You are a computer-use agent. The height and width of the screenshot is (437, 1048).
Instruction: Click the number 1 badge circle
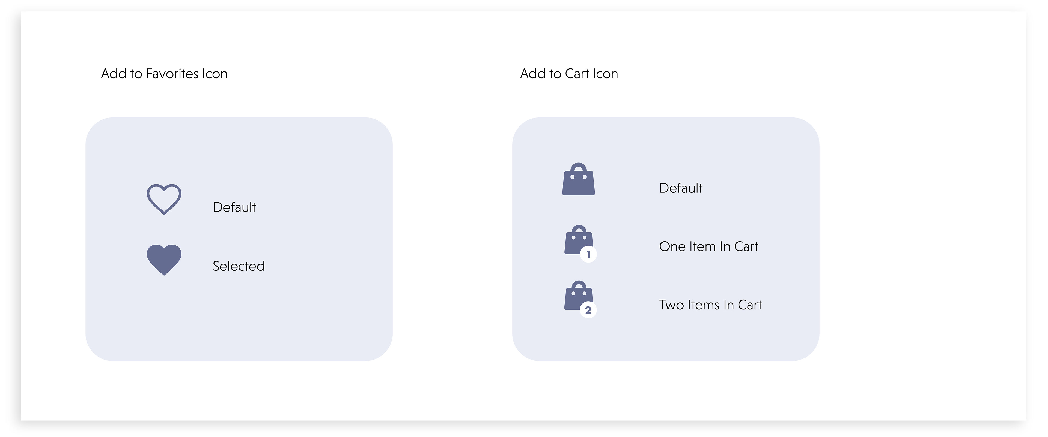[588, 254]
